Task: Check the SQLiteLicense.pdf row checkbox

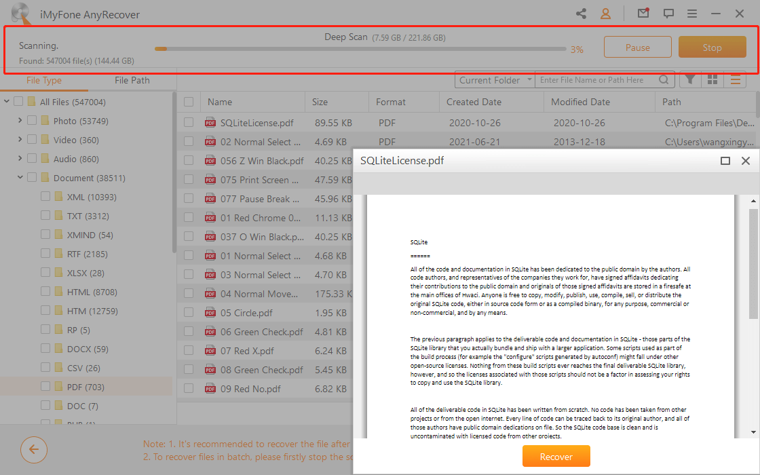Action: tap(189, 123)
